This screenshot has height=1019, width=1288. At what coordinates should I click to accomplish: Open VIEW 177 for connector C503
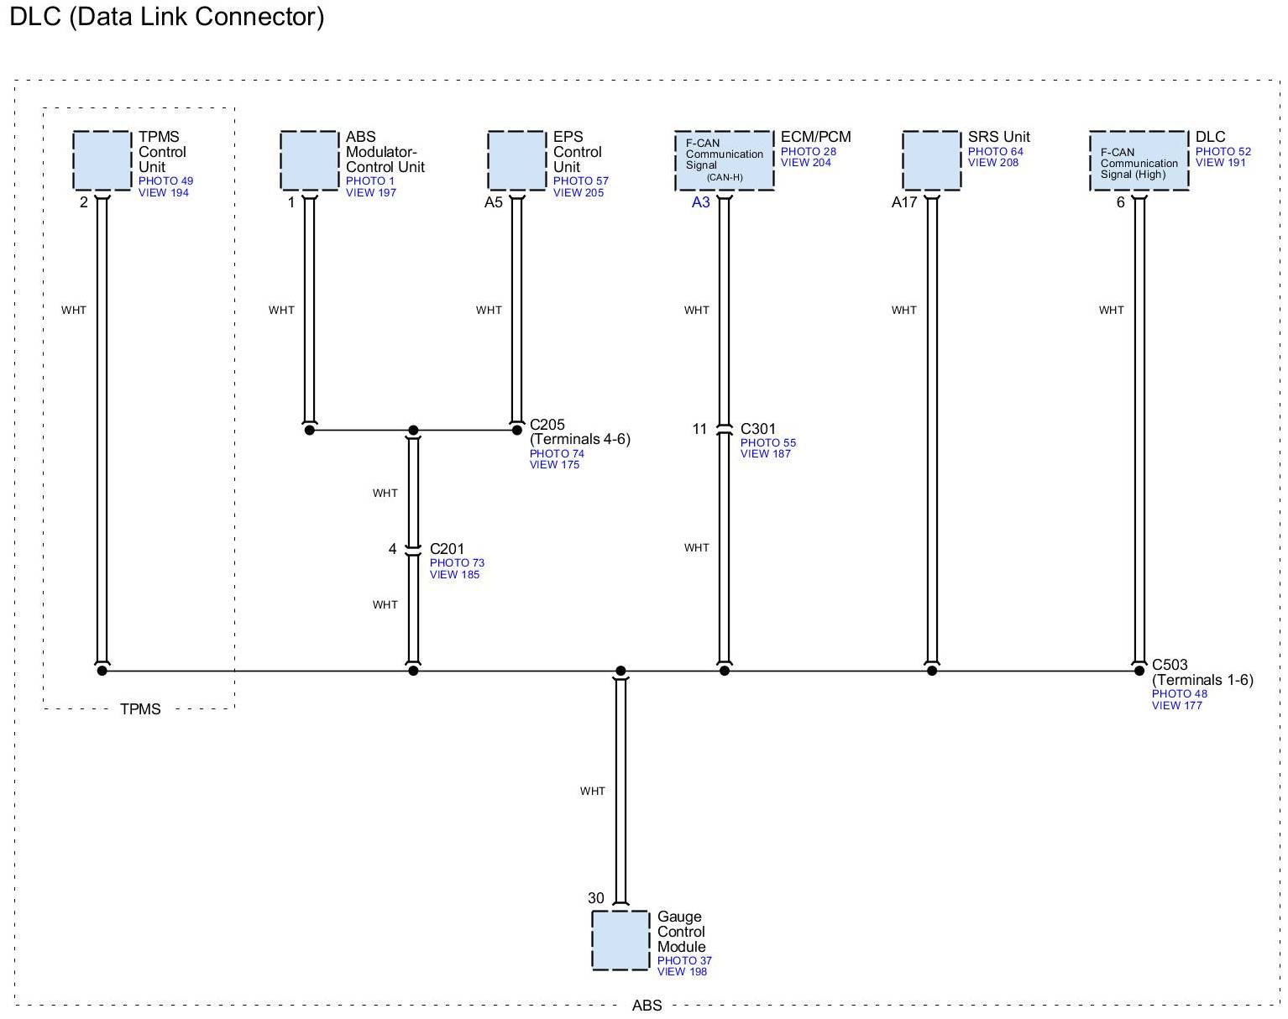[1176, 706]
